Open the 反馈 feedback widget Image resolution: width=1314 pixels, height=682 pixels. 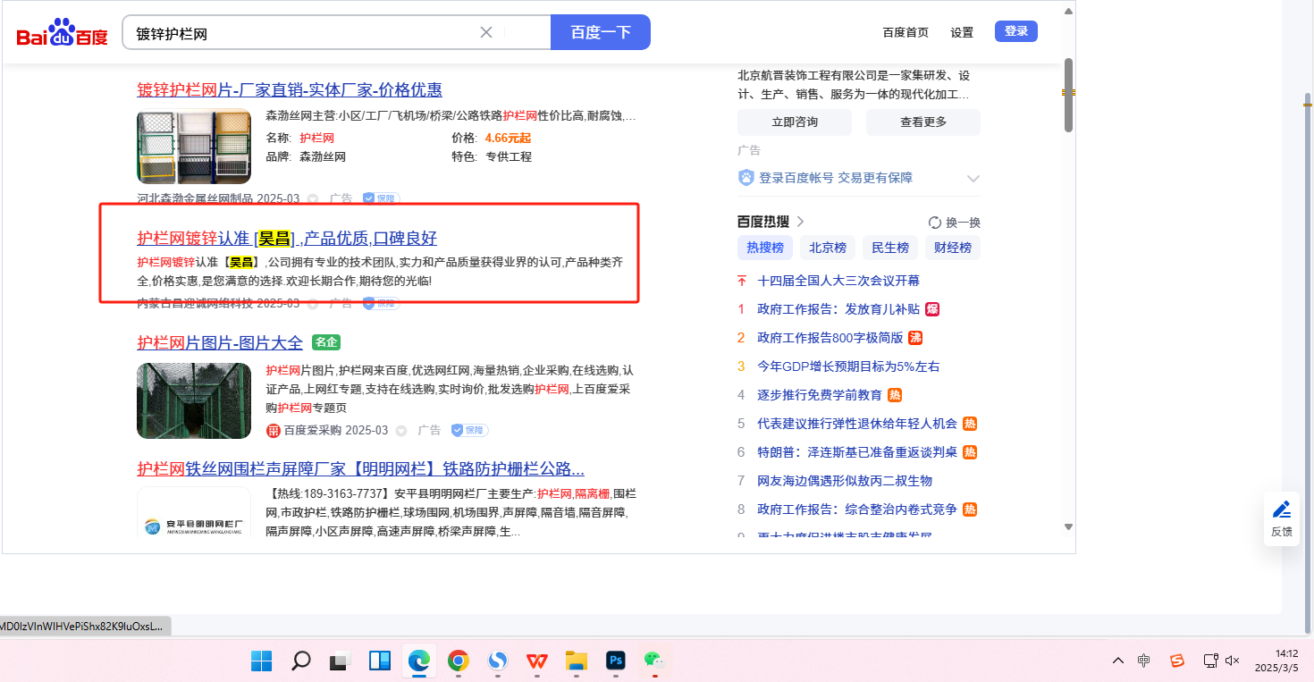tap(1281, 518)
